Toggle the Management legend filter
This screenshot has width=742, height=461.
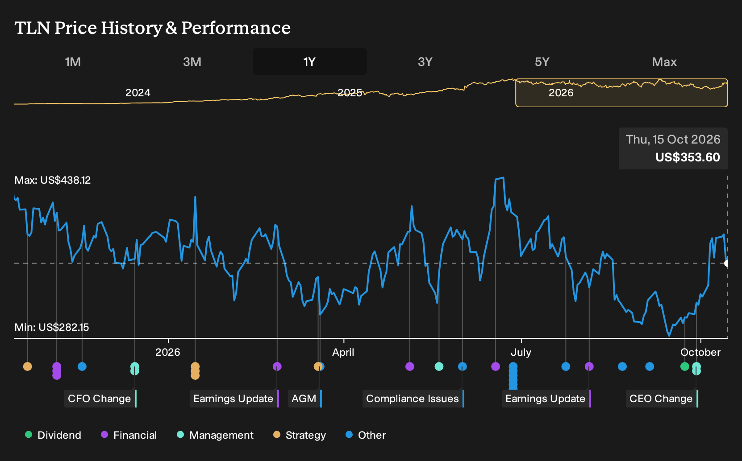click(215, 435)
